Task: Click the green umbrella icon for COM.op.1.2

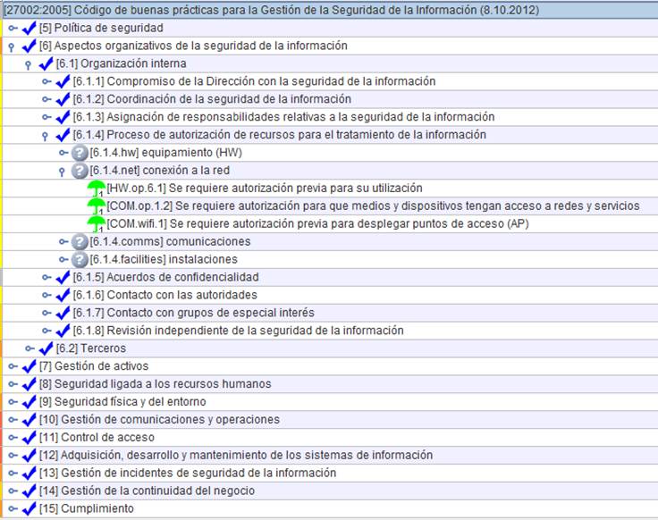Action: tap(96, 206)
